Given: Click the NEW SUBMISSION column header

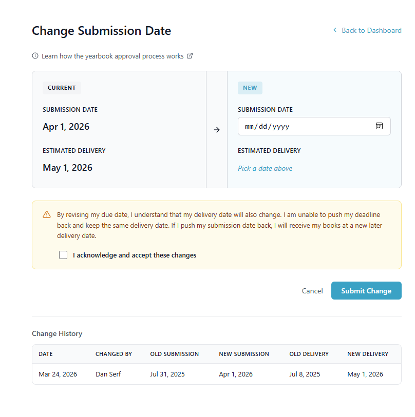Looking at the screenshot, I should [x=244, y=354].
